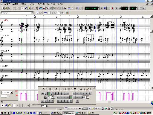The width and height of the screenshot is (153, 115).
Task: Open the Windows Start button
Action: point(5,113)
